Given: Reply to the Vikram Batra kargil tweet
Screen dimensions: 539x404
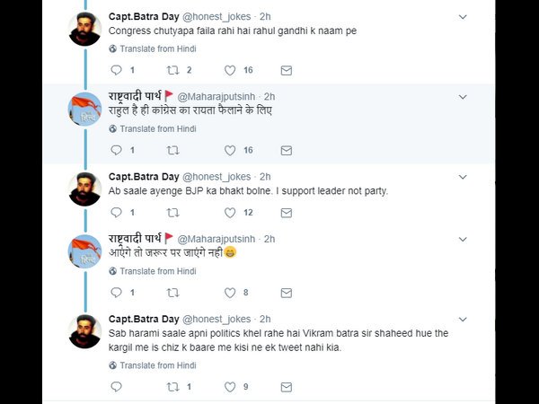Looking at the screenshot, I should click(116, 387).
